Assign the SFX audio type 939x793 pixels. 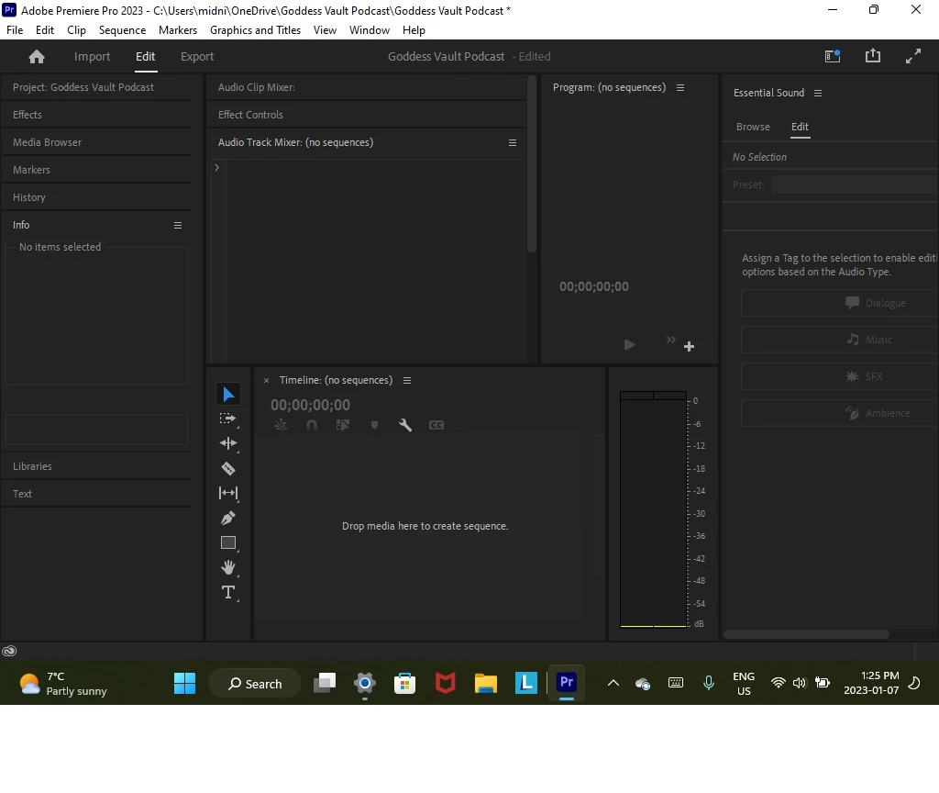(840, 376)
